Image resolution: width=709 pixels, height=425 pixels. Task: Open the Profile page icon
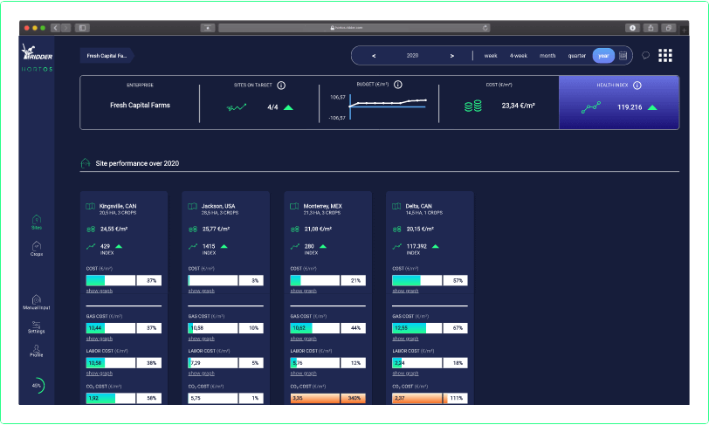36,351
